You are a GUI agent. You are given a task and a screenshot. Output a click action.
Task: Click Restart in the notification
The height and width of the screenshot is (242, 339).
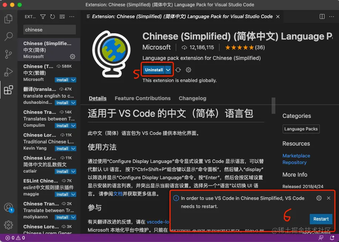point(321,219)
